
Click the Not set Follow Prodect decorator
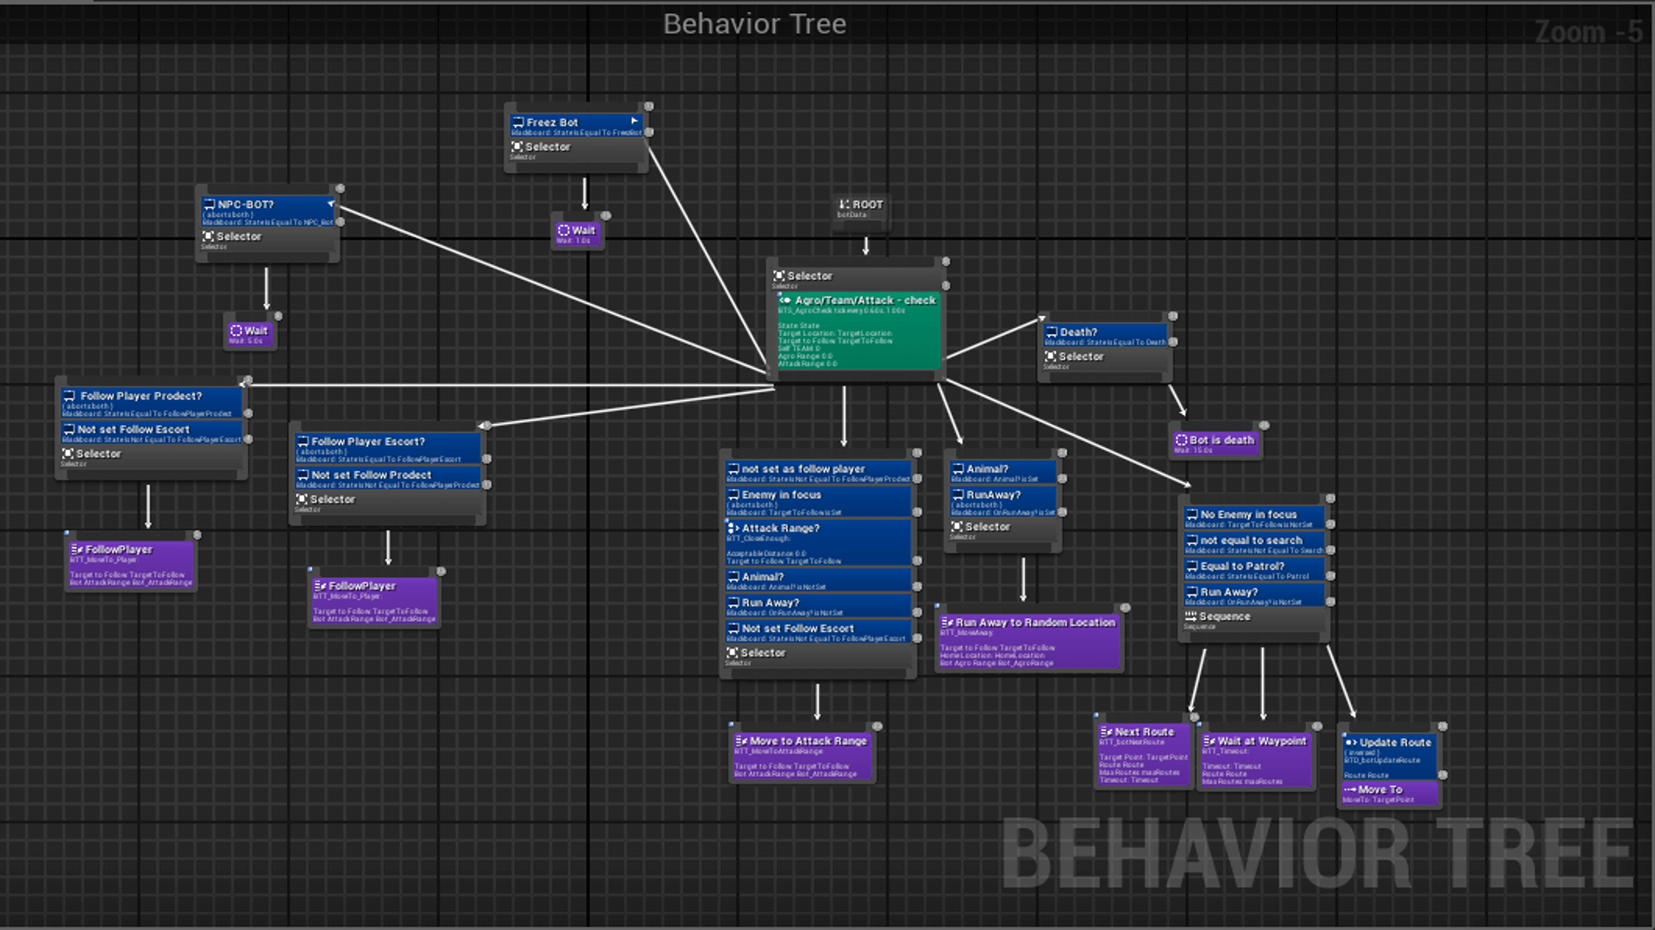click(x=388, y=478)
